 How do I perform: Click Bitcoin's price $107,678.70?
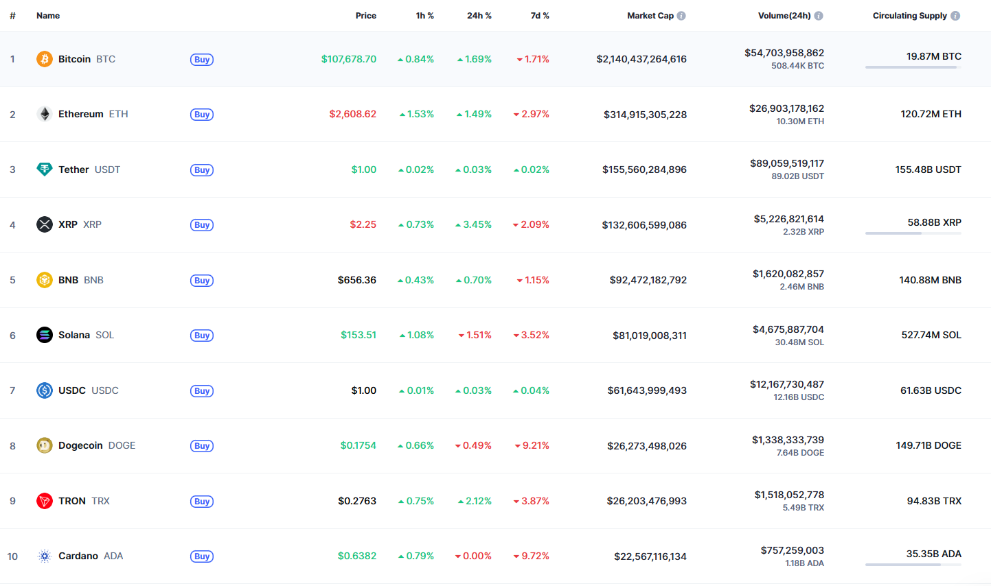click(349, 59)
